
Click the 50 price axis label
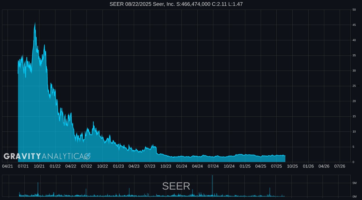click(x=354, y=10)
